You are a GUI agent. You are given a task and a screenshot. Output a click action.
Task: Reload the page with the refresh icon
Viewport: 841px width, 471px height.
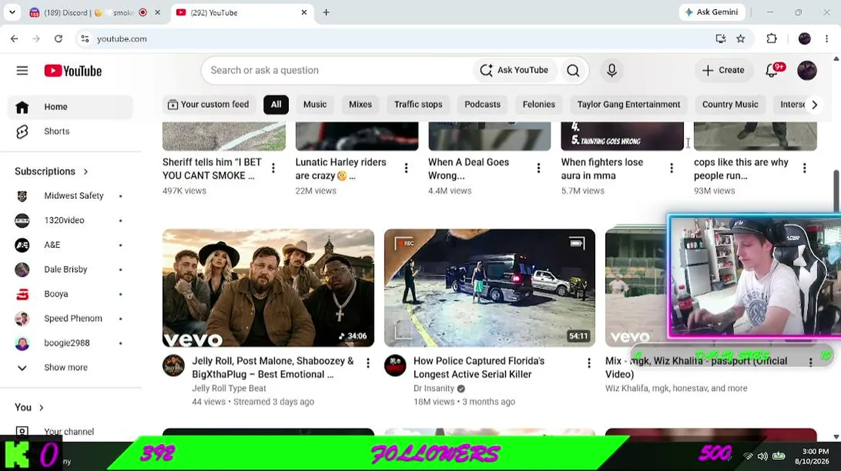[58, 39]
